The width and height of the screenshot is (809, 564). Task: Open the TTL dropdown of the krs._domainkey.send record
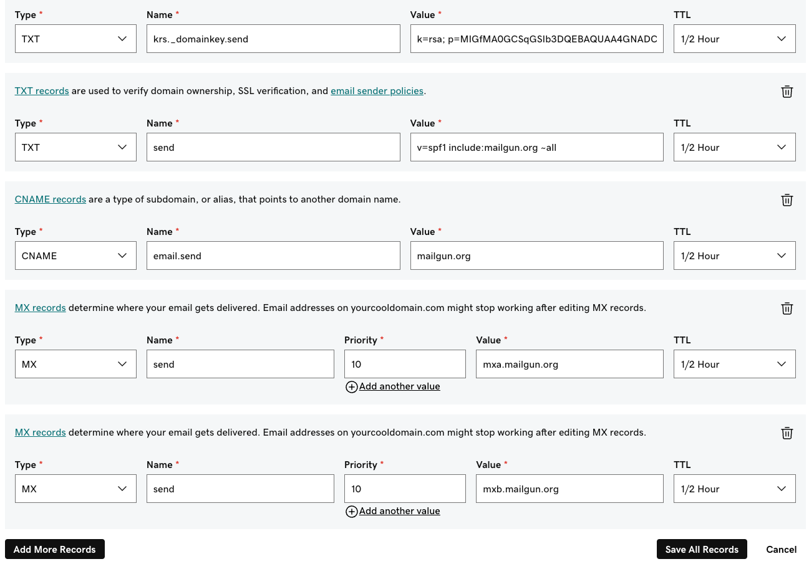[734, 39]
